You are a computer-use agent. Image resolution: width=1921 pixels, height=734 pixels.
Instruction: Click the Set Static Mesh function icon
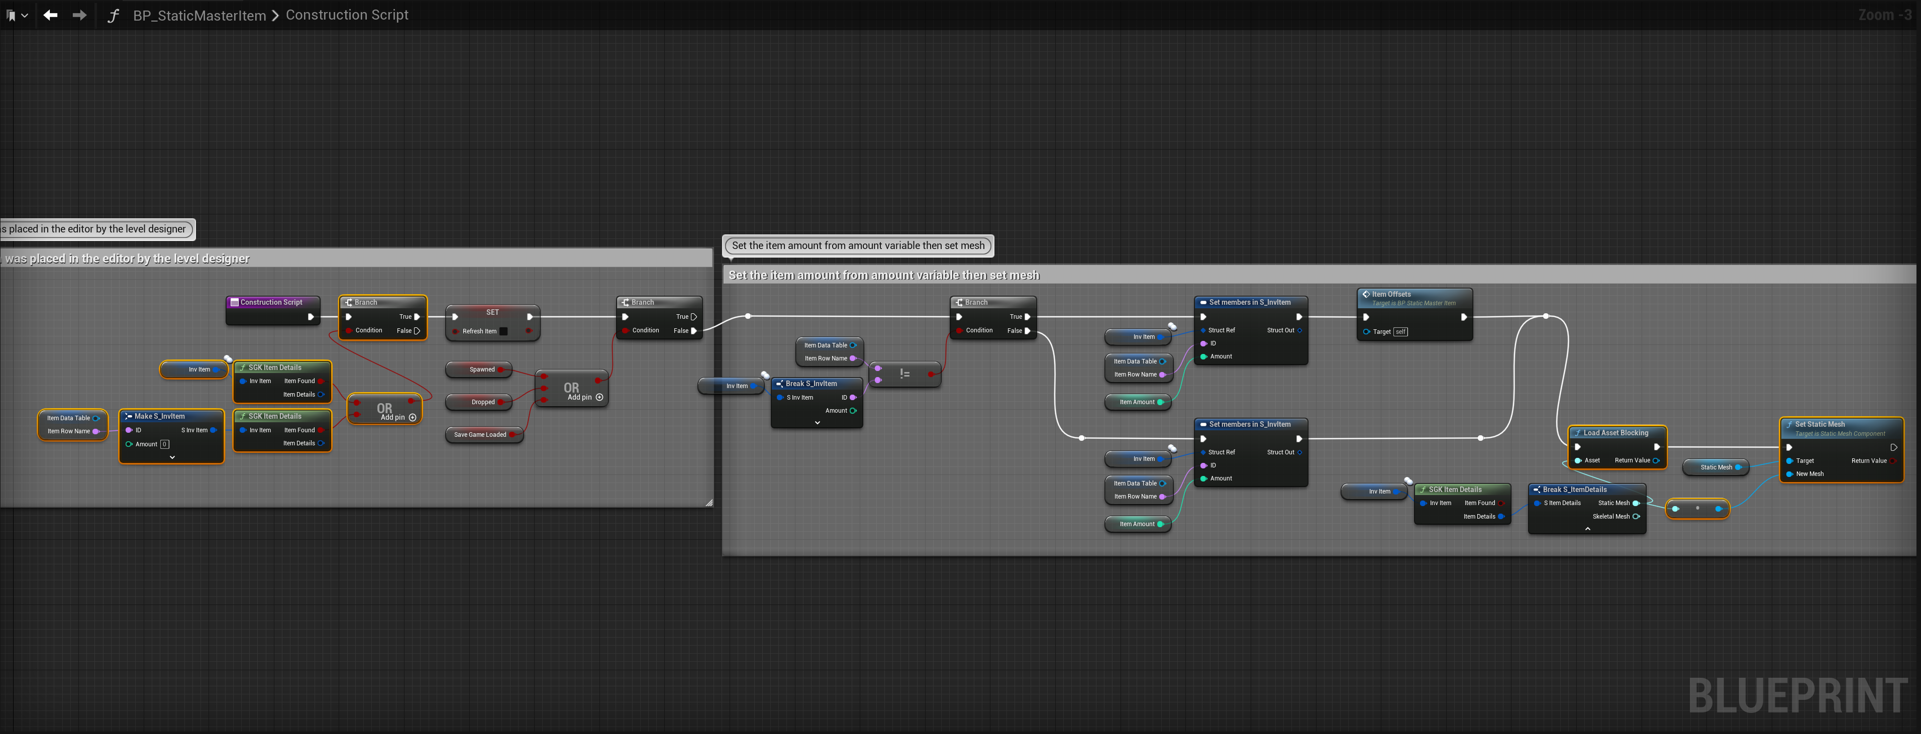click(1789, 424)
